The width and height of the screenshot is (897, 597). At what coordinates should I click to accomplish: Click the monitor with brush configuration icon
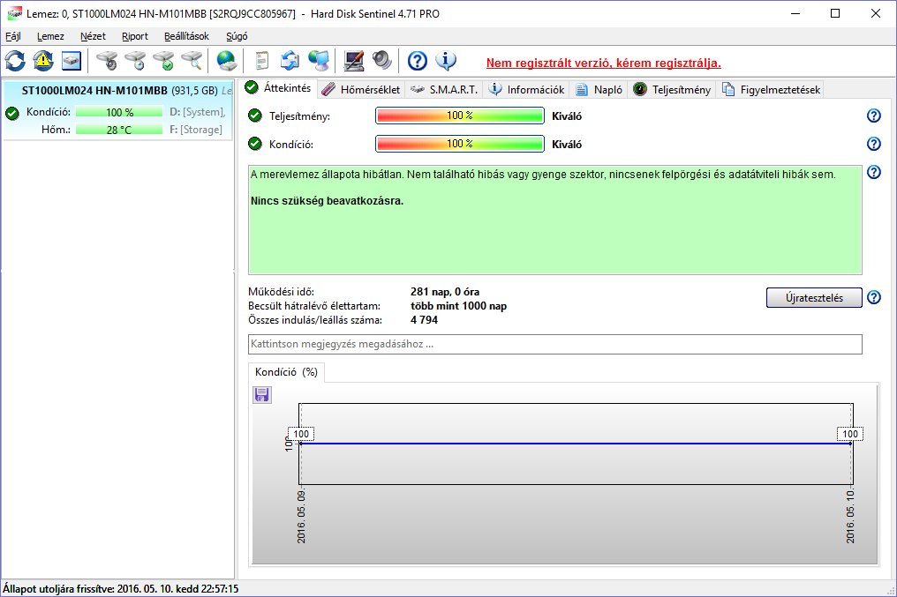click(x=353, y=61)
